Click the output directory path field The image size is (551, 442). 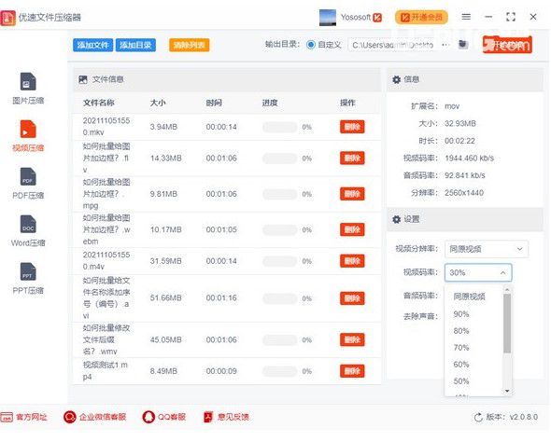pyautogui.click(x=393, y=45)
